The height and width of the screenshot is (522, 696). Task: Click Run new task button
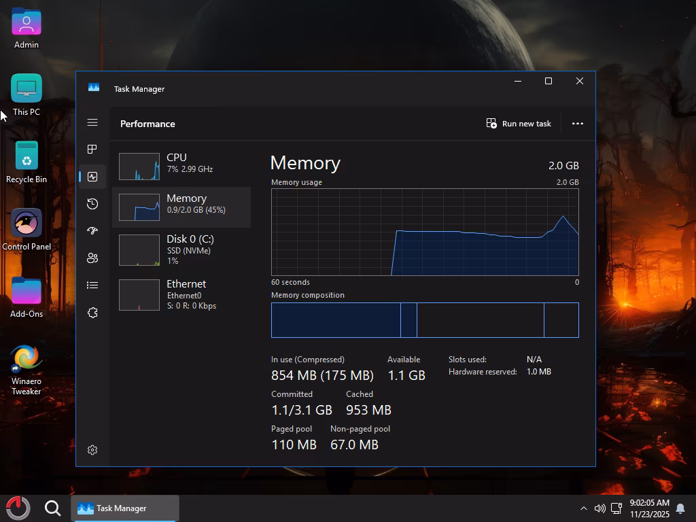coord(519,124)
